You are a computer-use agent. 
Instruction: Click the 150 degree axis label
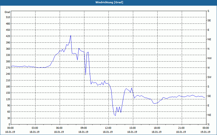8,93
